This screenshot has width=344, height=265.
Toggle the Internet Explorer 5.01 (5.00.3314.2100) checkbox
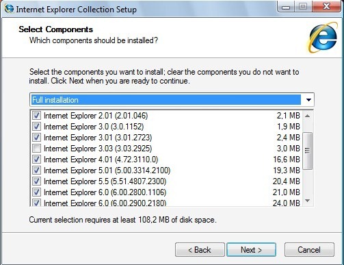[36, 171]
